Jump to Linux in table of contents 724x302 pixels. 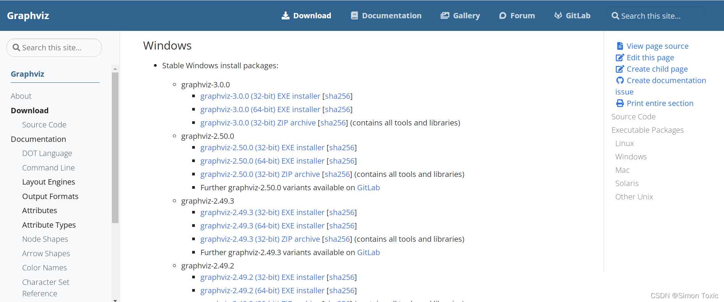tap(625, 143)
